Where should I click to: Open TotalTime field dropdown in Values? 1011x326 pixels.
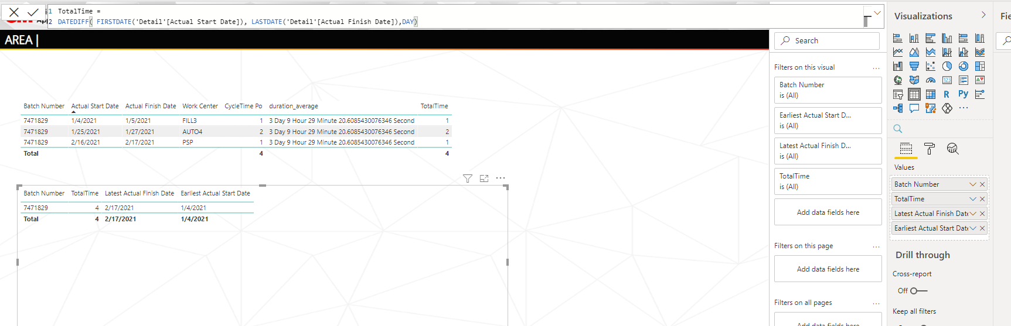point(973,199)
